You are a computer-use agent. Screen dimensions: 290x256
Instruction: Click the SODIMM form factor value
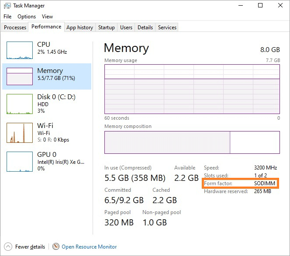[265, 183]
